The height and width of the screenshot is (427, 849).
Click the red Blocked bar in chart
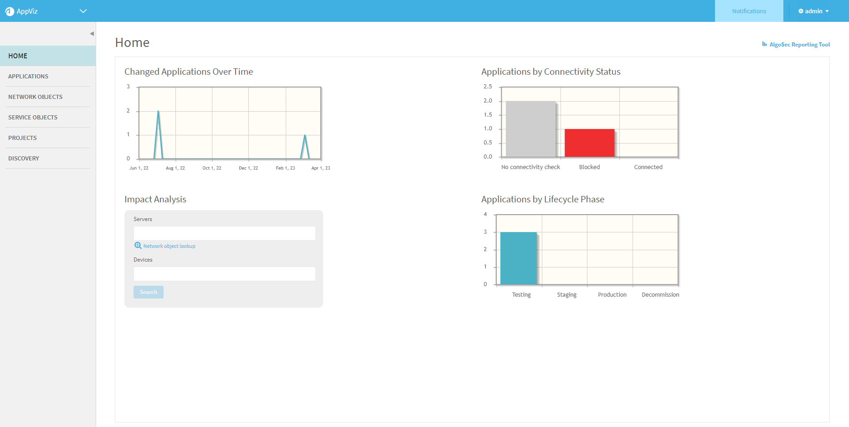pos(589,143)
